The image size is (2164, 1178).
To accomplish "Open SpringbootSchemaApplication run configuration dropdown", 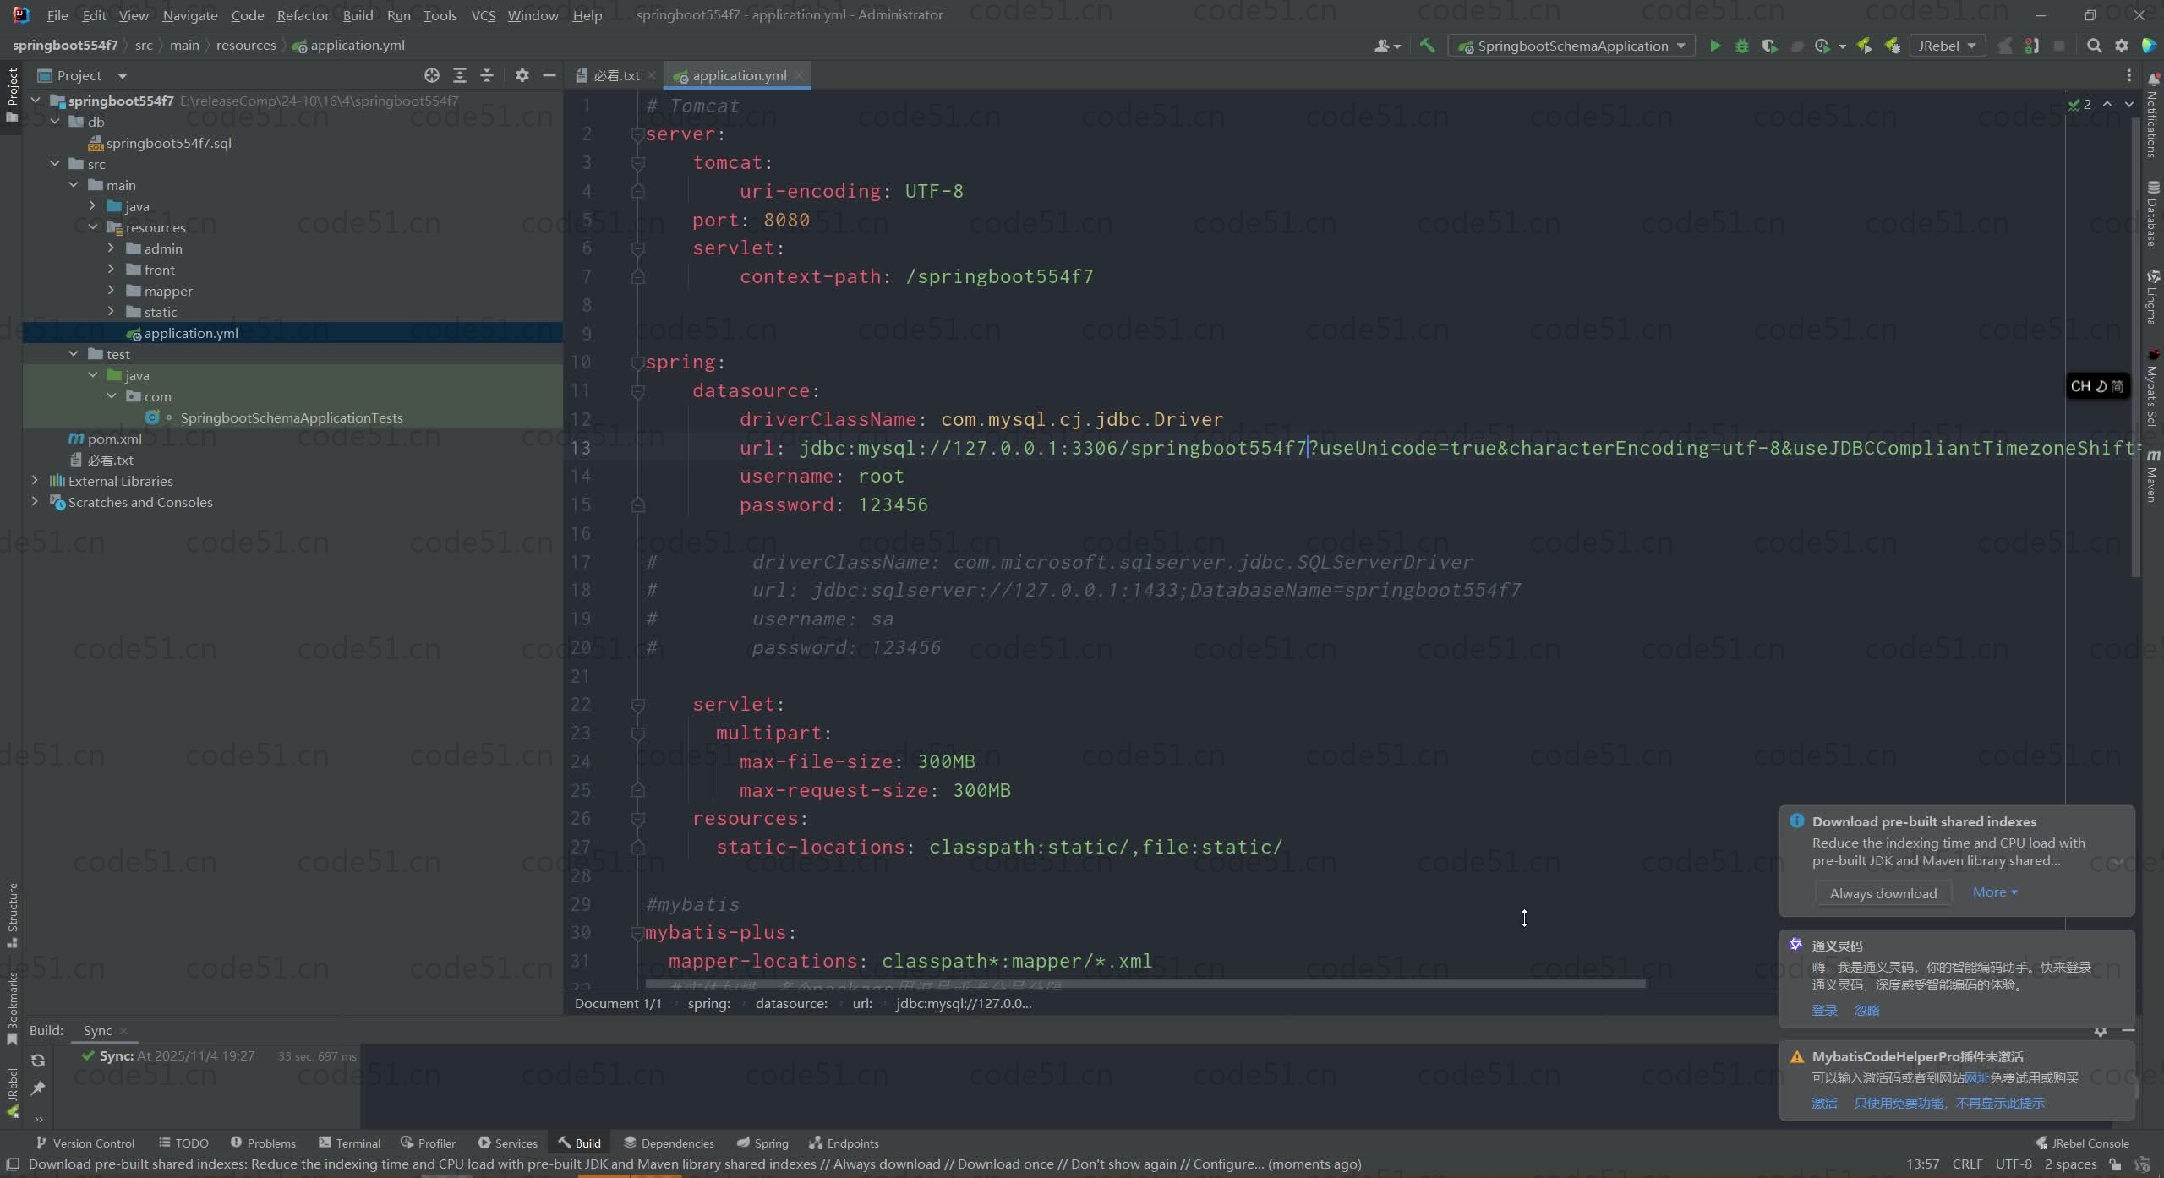I will point(1572,46).
